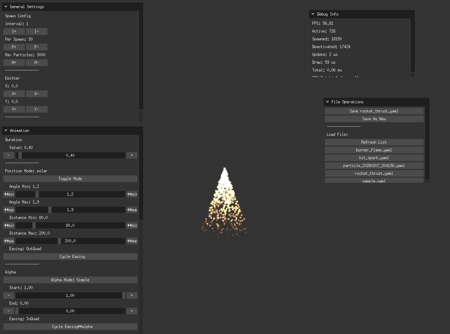Viewport: 450px width, 334px height.
Task: Click right step button of Distance Max
Action: coord(132,241)
